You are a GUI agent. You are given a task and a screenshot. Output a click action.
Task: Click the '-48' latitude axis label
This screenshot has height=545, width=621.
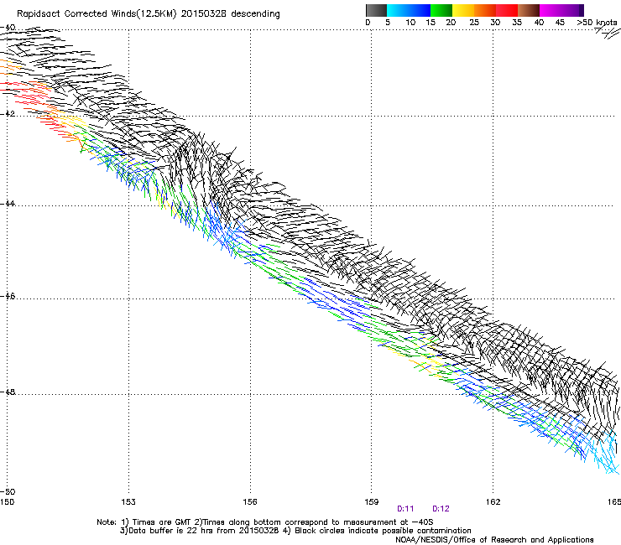(8, 392)
